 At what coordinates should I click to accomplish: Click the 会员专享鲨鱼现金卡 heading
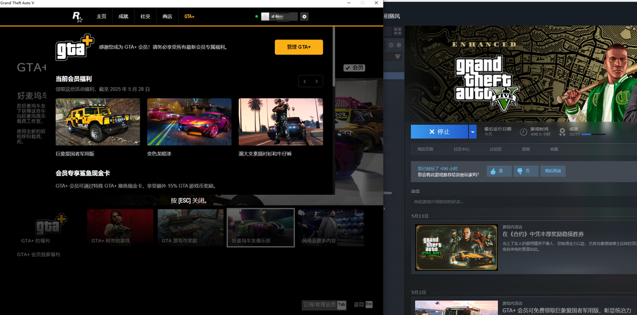pos(83,173)
